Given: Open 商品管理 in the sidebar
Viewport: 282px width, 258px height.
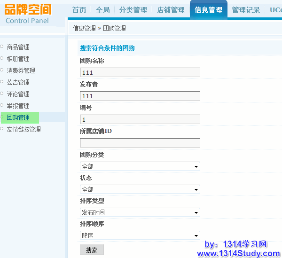Looking at the screenshot, I should (x=18, y=47).
